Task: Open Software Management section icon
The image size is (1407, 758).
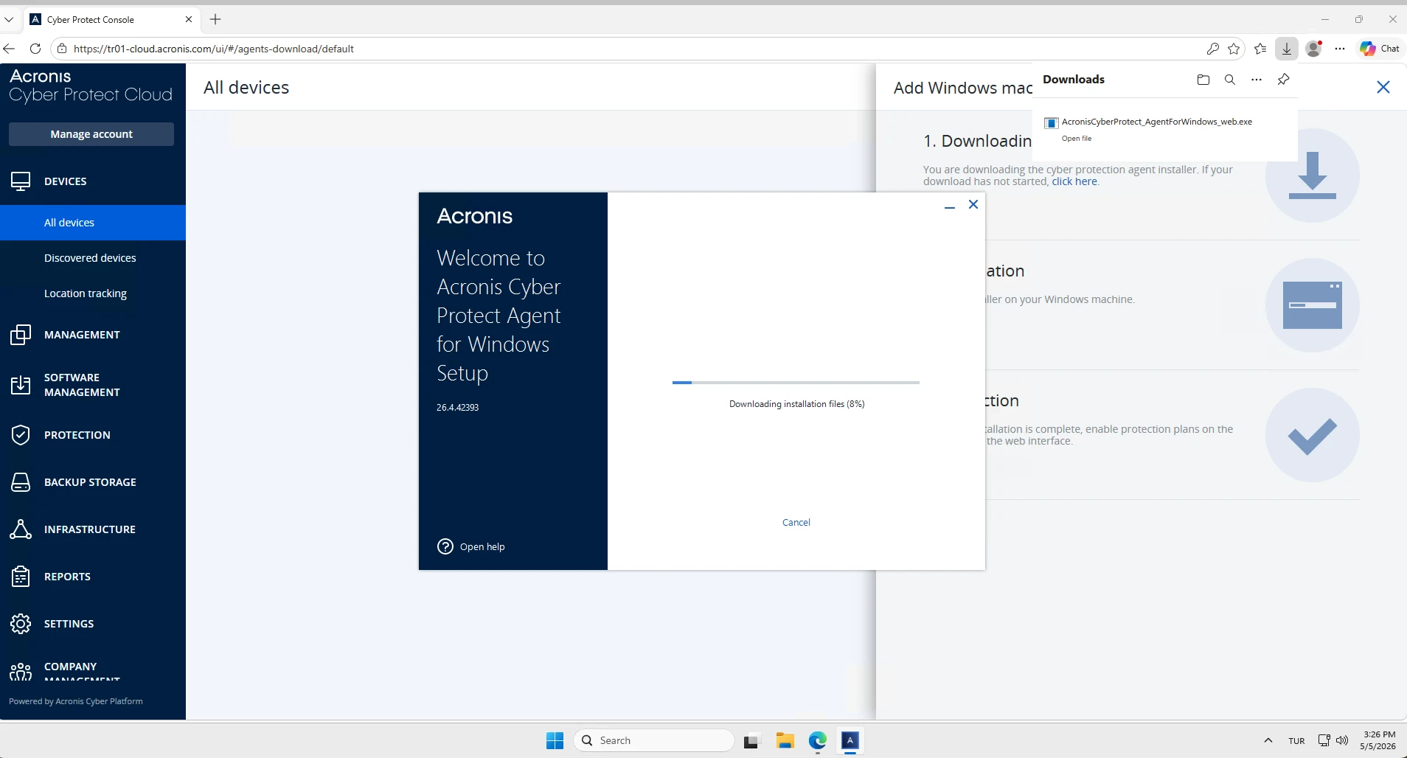Action: click(x=21, y=385)
